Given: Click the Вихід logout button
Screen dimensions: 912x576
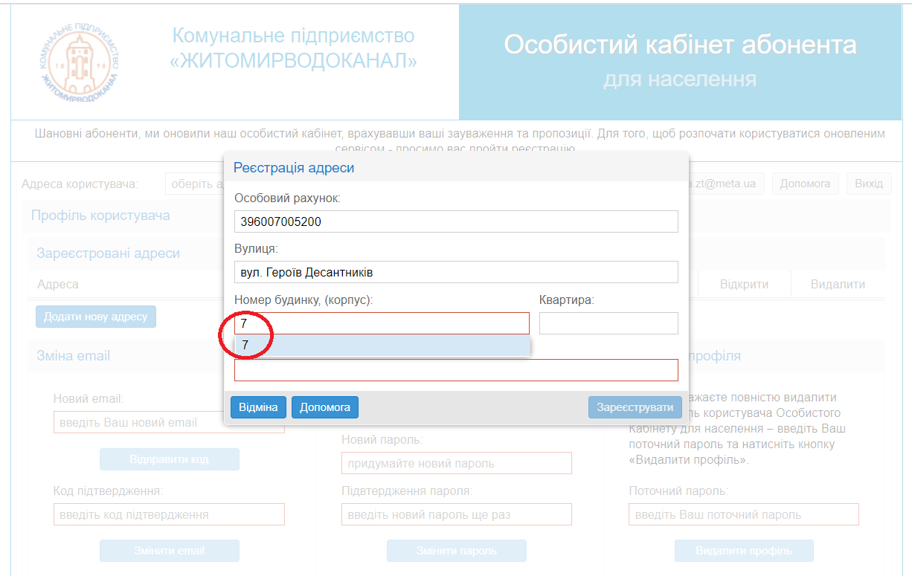Looking at the screenshot, I should 868,184.
